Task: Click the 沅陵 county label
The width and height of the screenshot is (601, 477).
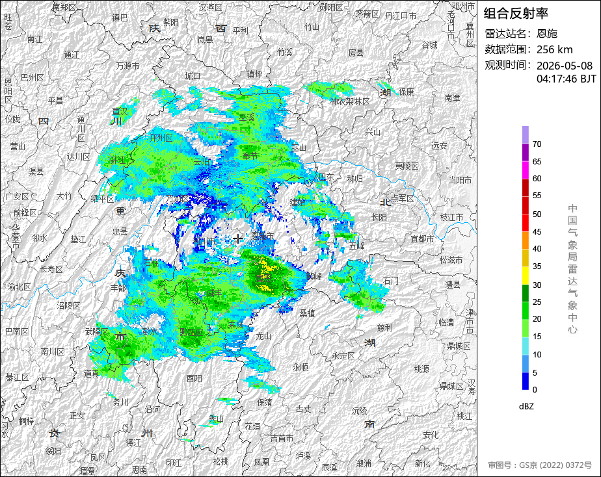Action: click(360, 410)
